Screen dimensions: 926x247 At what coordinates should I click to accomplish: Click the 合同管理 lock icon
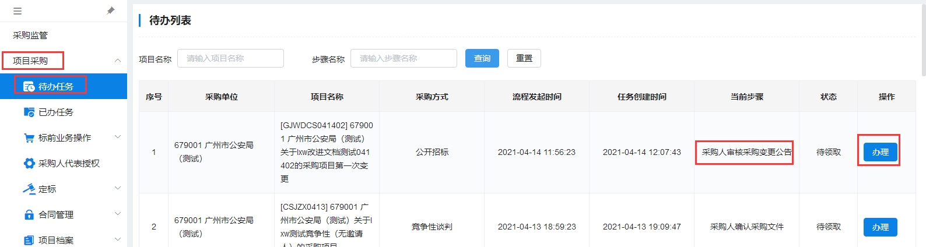[29, 214]
